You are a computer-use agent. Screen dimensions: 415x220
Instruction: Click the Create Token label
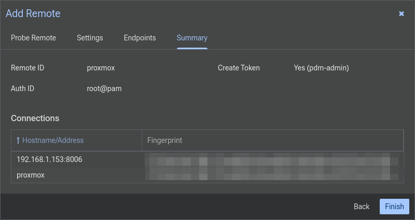pyautogui.click(x=239, y=68)
